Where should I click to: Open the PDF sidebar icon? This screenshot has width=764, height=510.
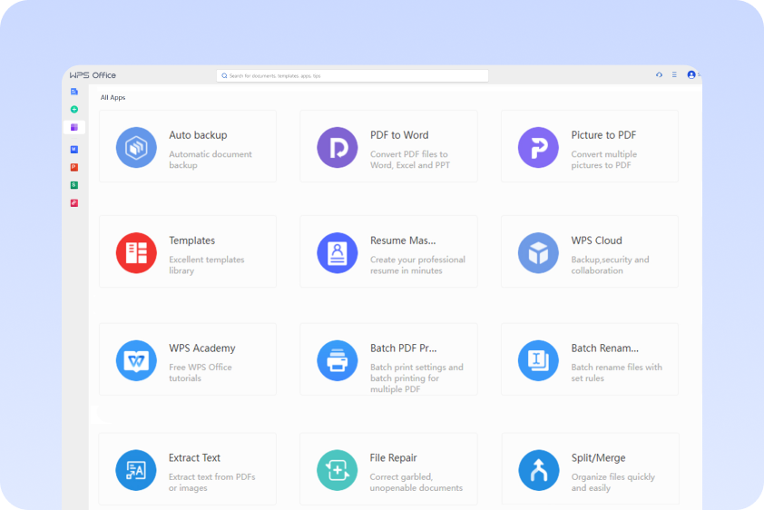[x=74, y=203]
